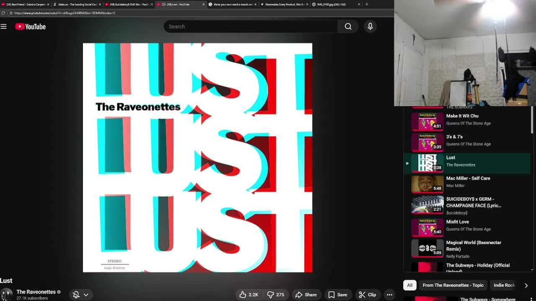Screen dimensions: 536x301
Task: Expand the notification options chevron beside bell
Action: (86, 295)
